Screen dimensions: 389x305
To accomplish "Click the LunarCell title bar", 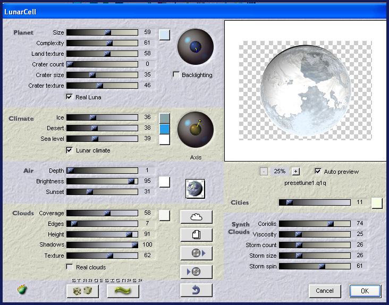I will point(194,12).
